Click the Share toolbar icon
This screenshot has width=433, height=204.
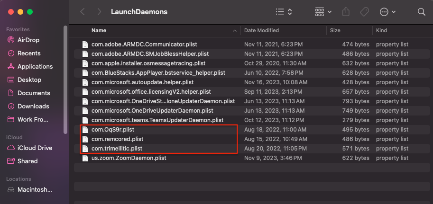tap(345, 11)
